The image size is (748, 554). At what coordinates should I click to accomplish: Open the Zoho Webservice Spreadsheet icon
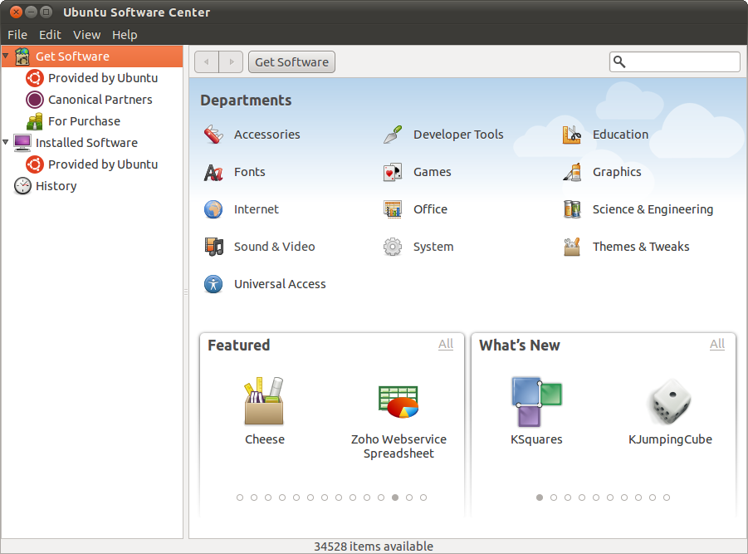pyautogui.click(x=398, y=401)
